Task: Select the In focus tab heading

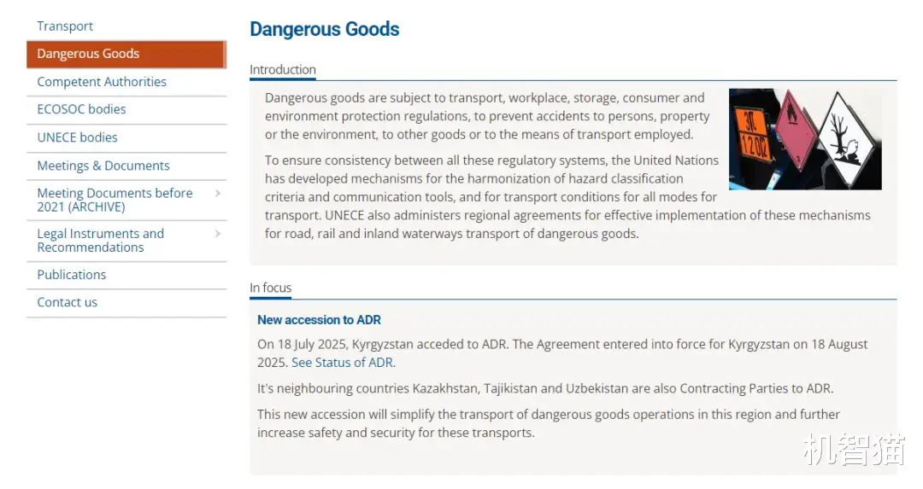Action: click(270, 288)
